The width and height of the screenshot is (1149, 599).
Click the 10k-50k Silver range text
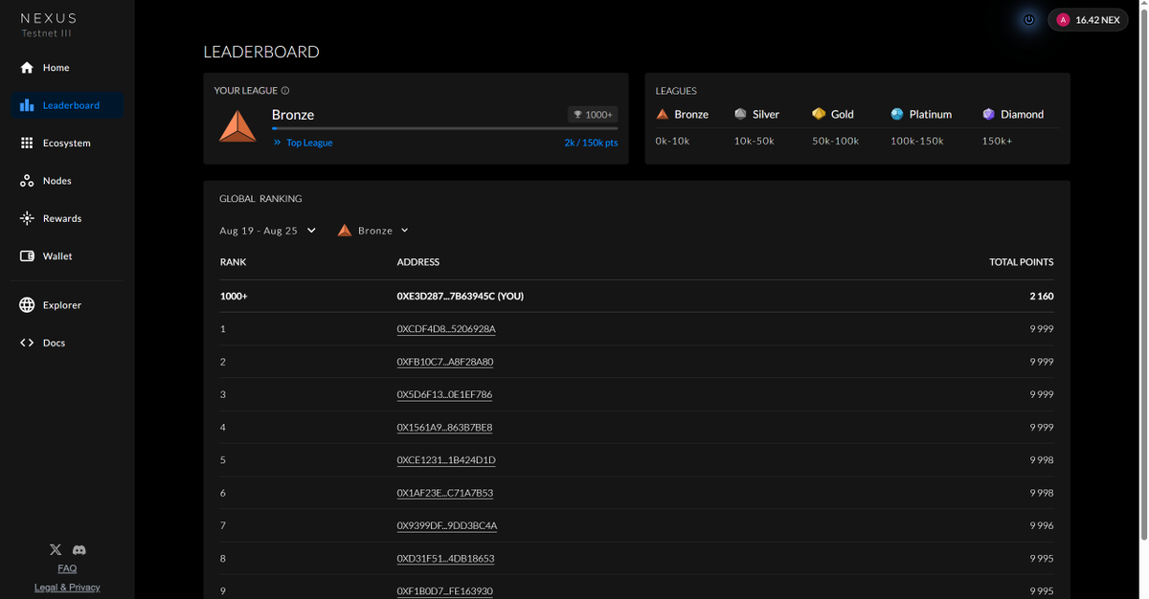[754, 141]
